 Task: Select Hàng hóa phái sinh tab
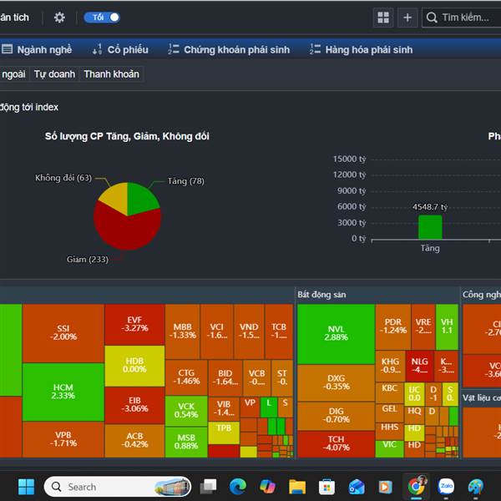361,50
